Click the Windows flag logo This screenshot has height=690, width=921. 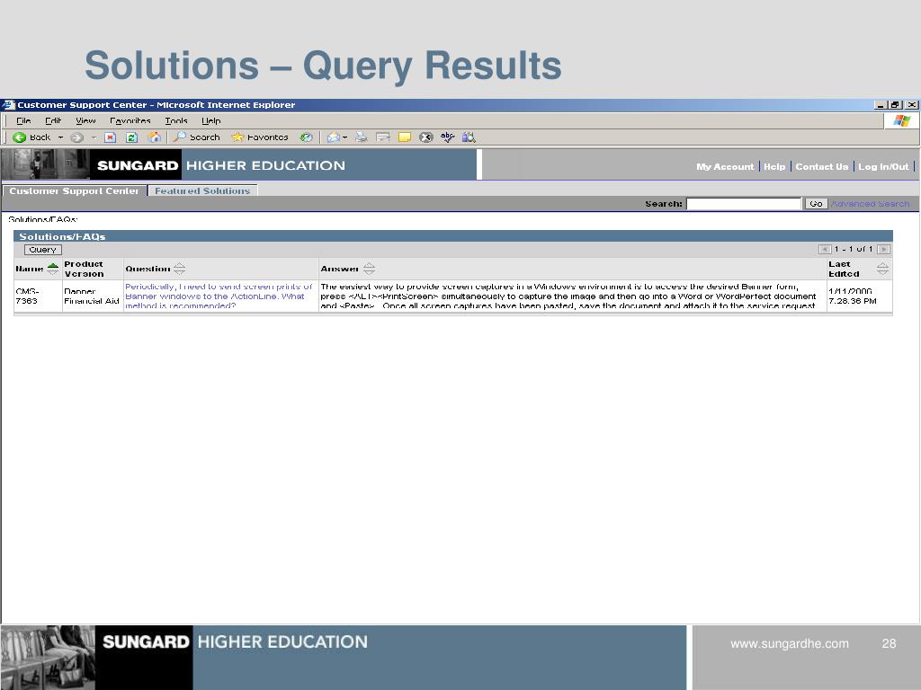(x=901, y=121)
